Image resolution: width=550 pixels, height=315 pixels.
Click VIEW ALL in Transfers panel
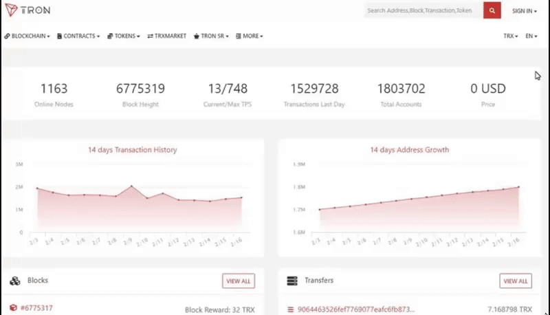(x=516, y=281)
